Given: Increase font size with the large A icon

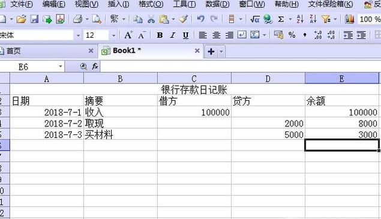Looking at the screenshot, I should coord(128,35).
